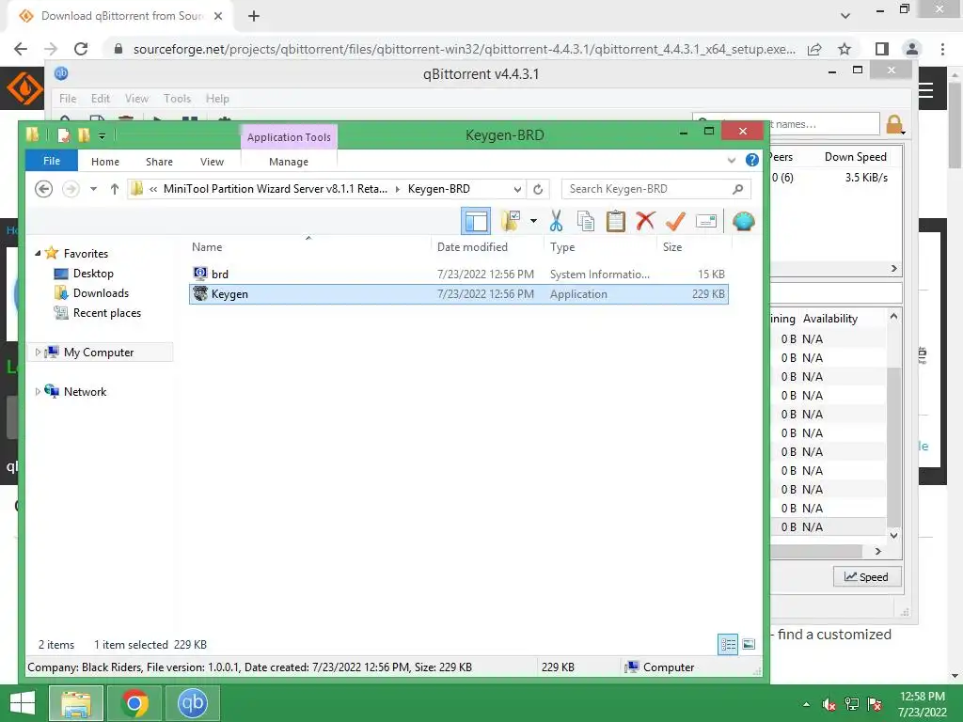This screenshot has height=722, width=963.
Task: Select Downloads in navigation pane
Action: click(101, 293)
